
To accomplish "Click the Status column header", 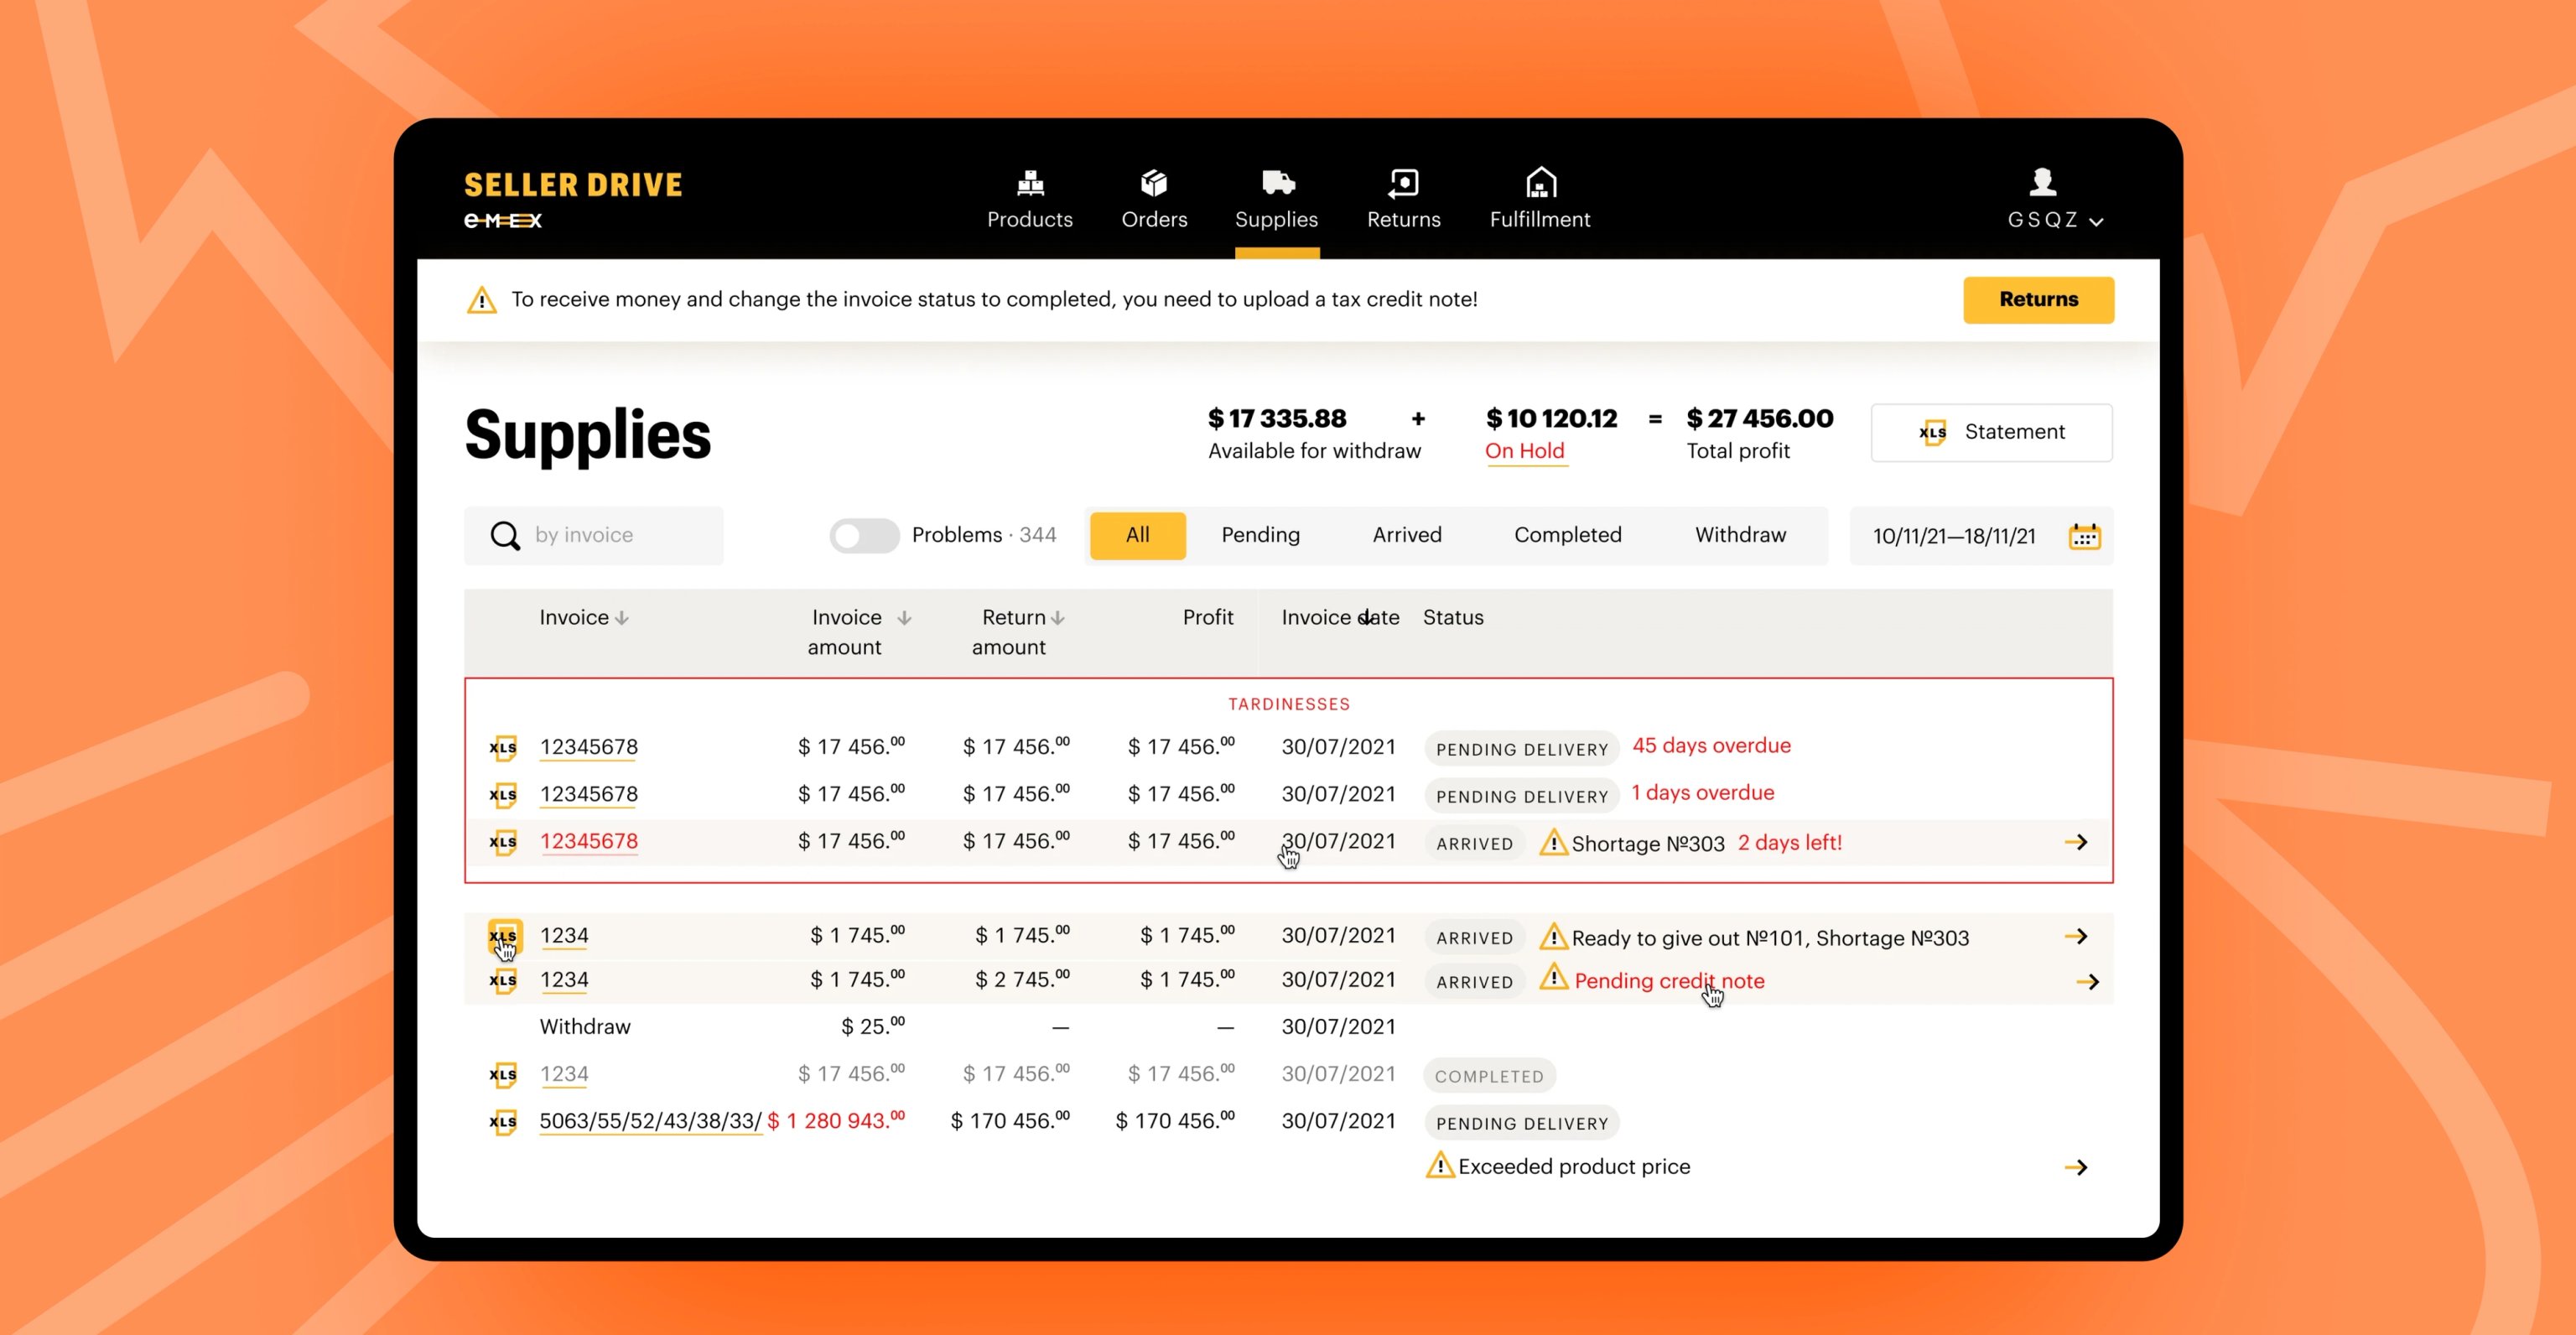I will pos(1453,618).
